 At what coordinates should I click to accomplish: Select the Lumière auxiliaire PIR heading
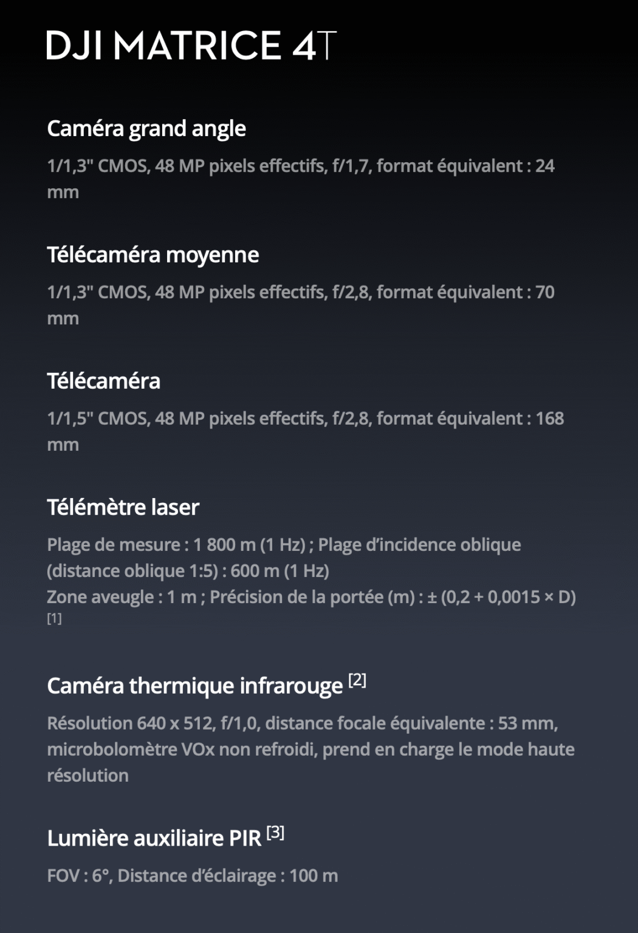[x=154, y=839]
